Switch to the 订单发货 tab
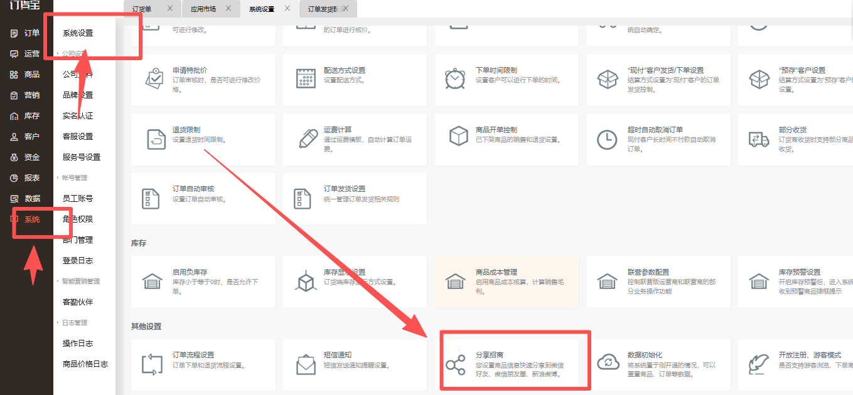Viewport: 853px width, 395px height. click(325, 9)
